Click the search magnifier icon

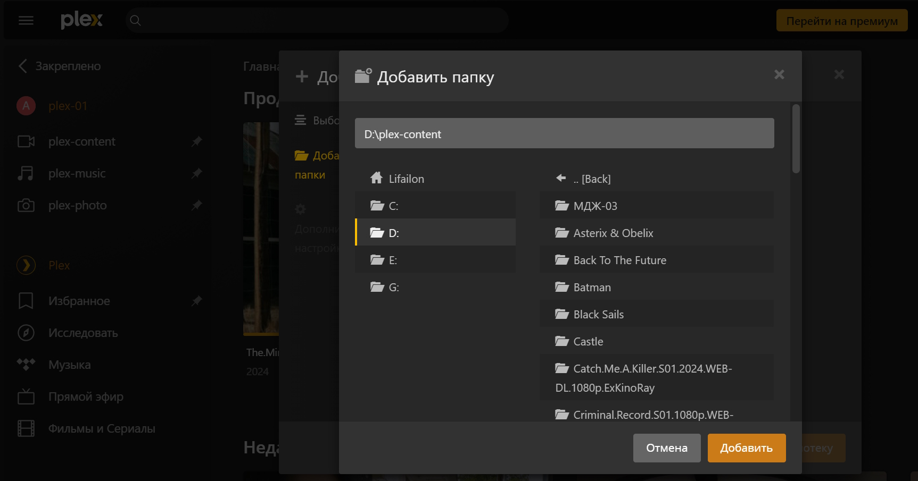(136, 21)
